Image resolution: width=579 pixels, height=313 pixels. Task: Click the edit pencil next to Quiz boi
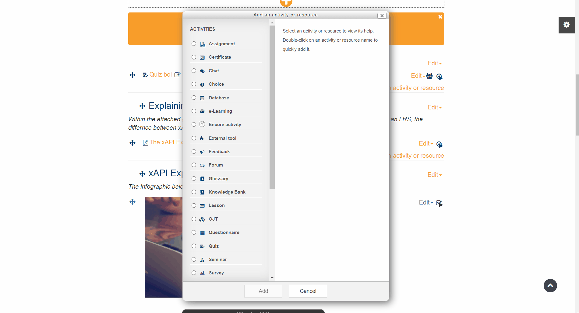(x=177, y=74)
